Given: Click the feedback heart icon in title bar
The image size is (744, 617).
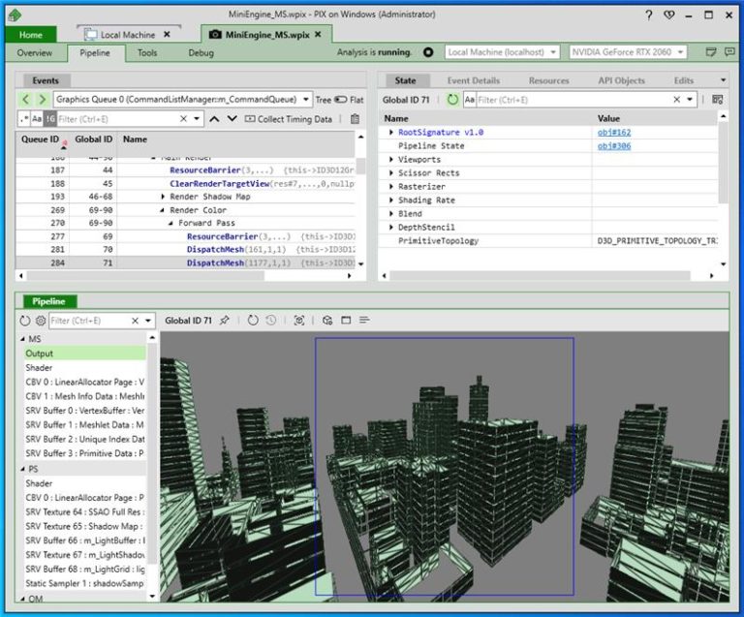Looking at the screenshot, I should coord(669,15).
